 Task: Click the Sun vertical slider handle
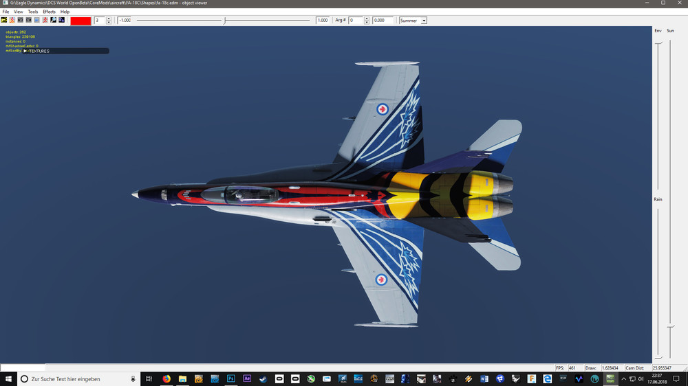coord(670,327)
